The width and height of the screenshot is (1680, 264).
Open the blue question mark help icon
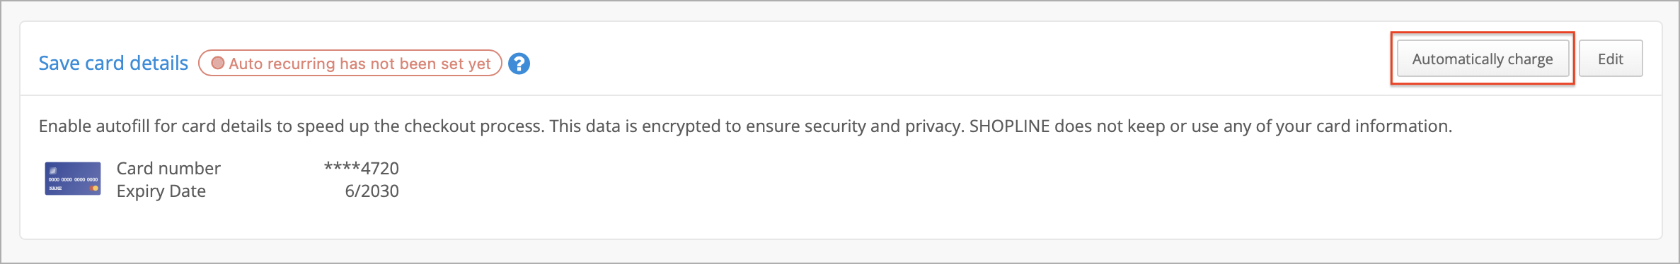click(x=519, y=64)
